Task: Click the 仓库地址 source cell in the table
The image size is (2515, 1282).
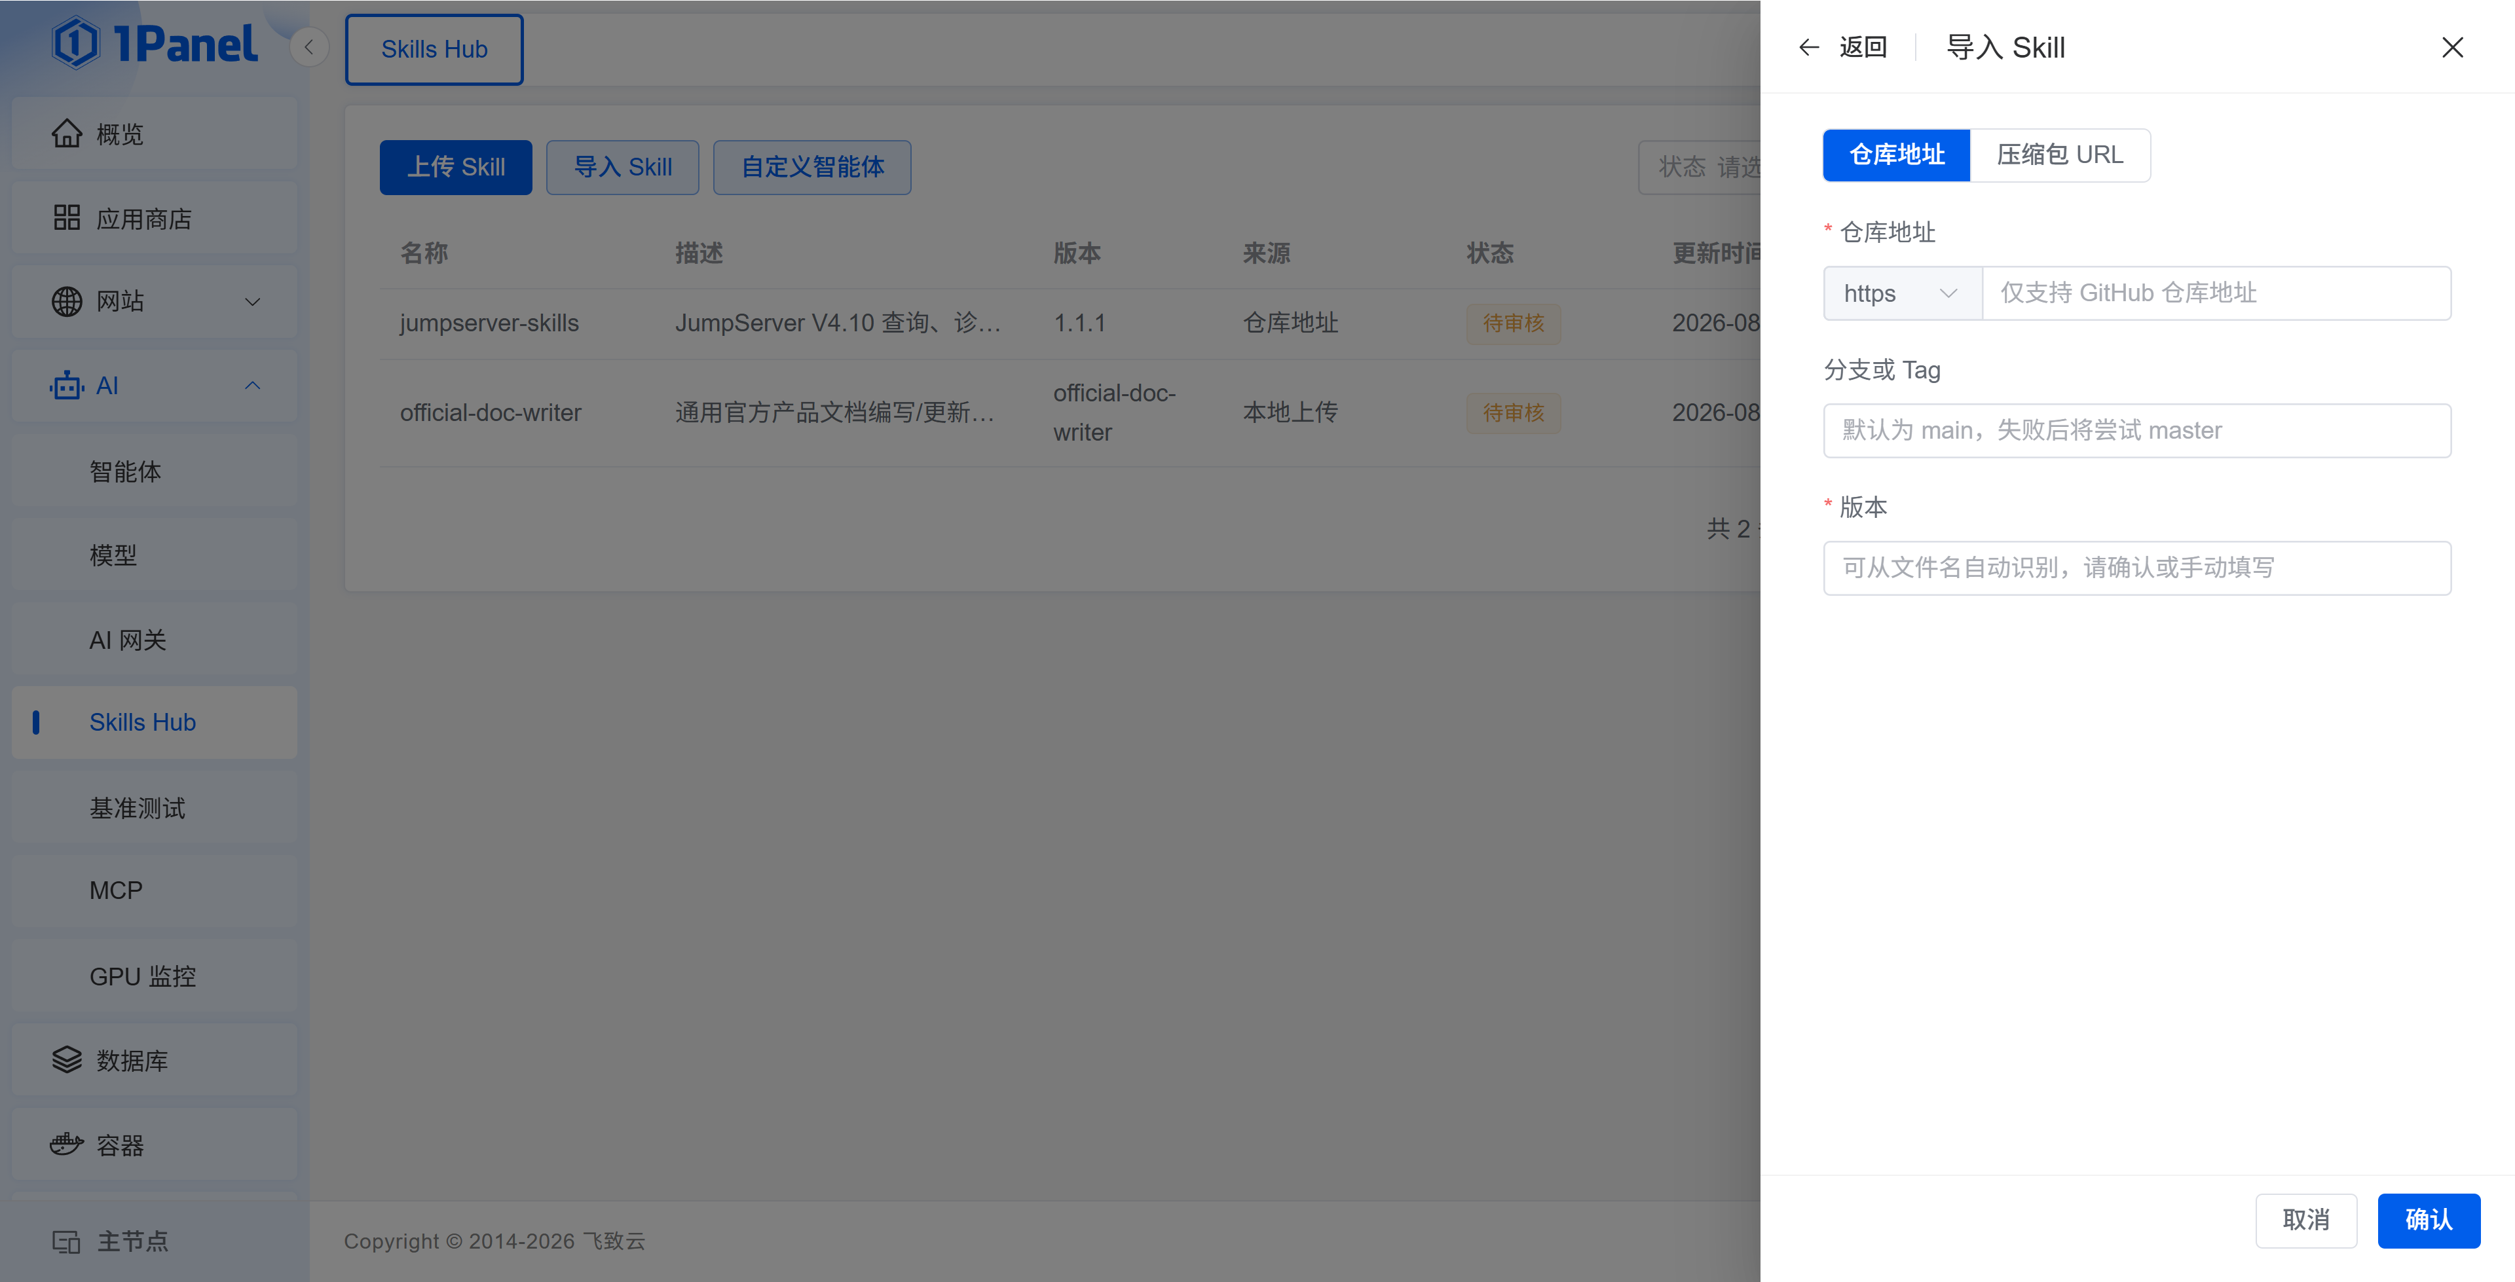Action: 1290,323
